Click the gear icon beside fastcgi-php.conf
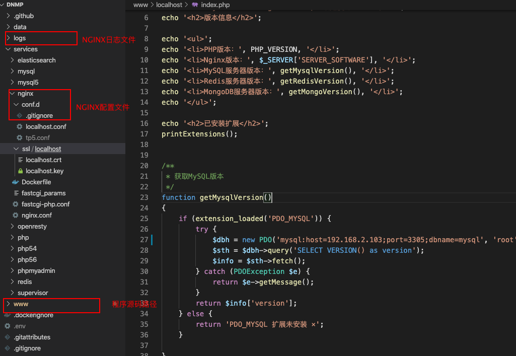Viewport: 516px width, 356px height. click(16, 204)
